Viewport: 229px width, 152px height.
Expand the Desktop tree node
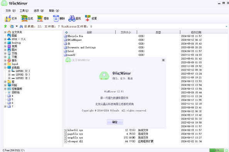click(x=5, y=43)
